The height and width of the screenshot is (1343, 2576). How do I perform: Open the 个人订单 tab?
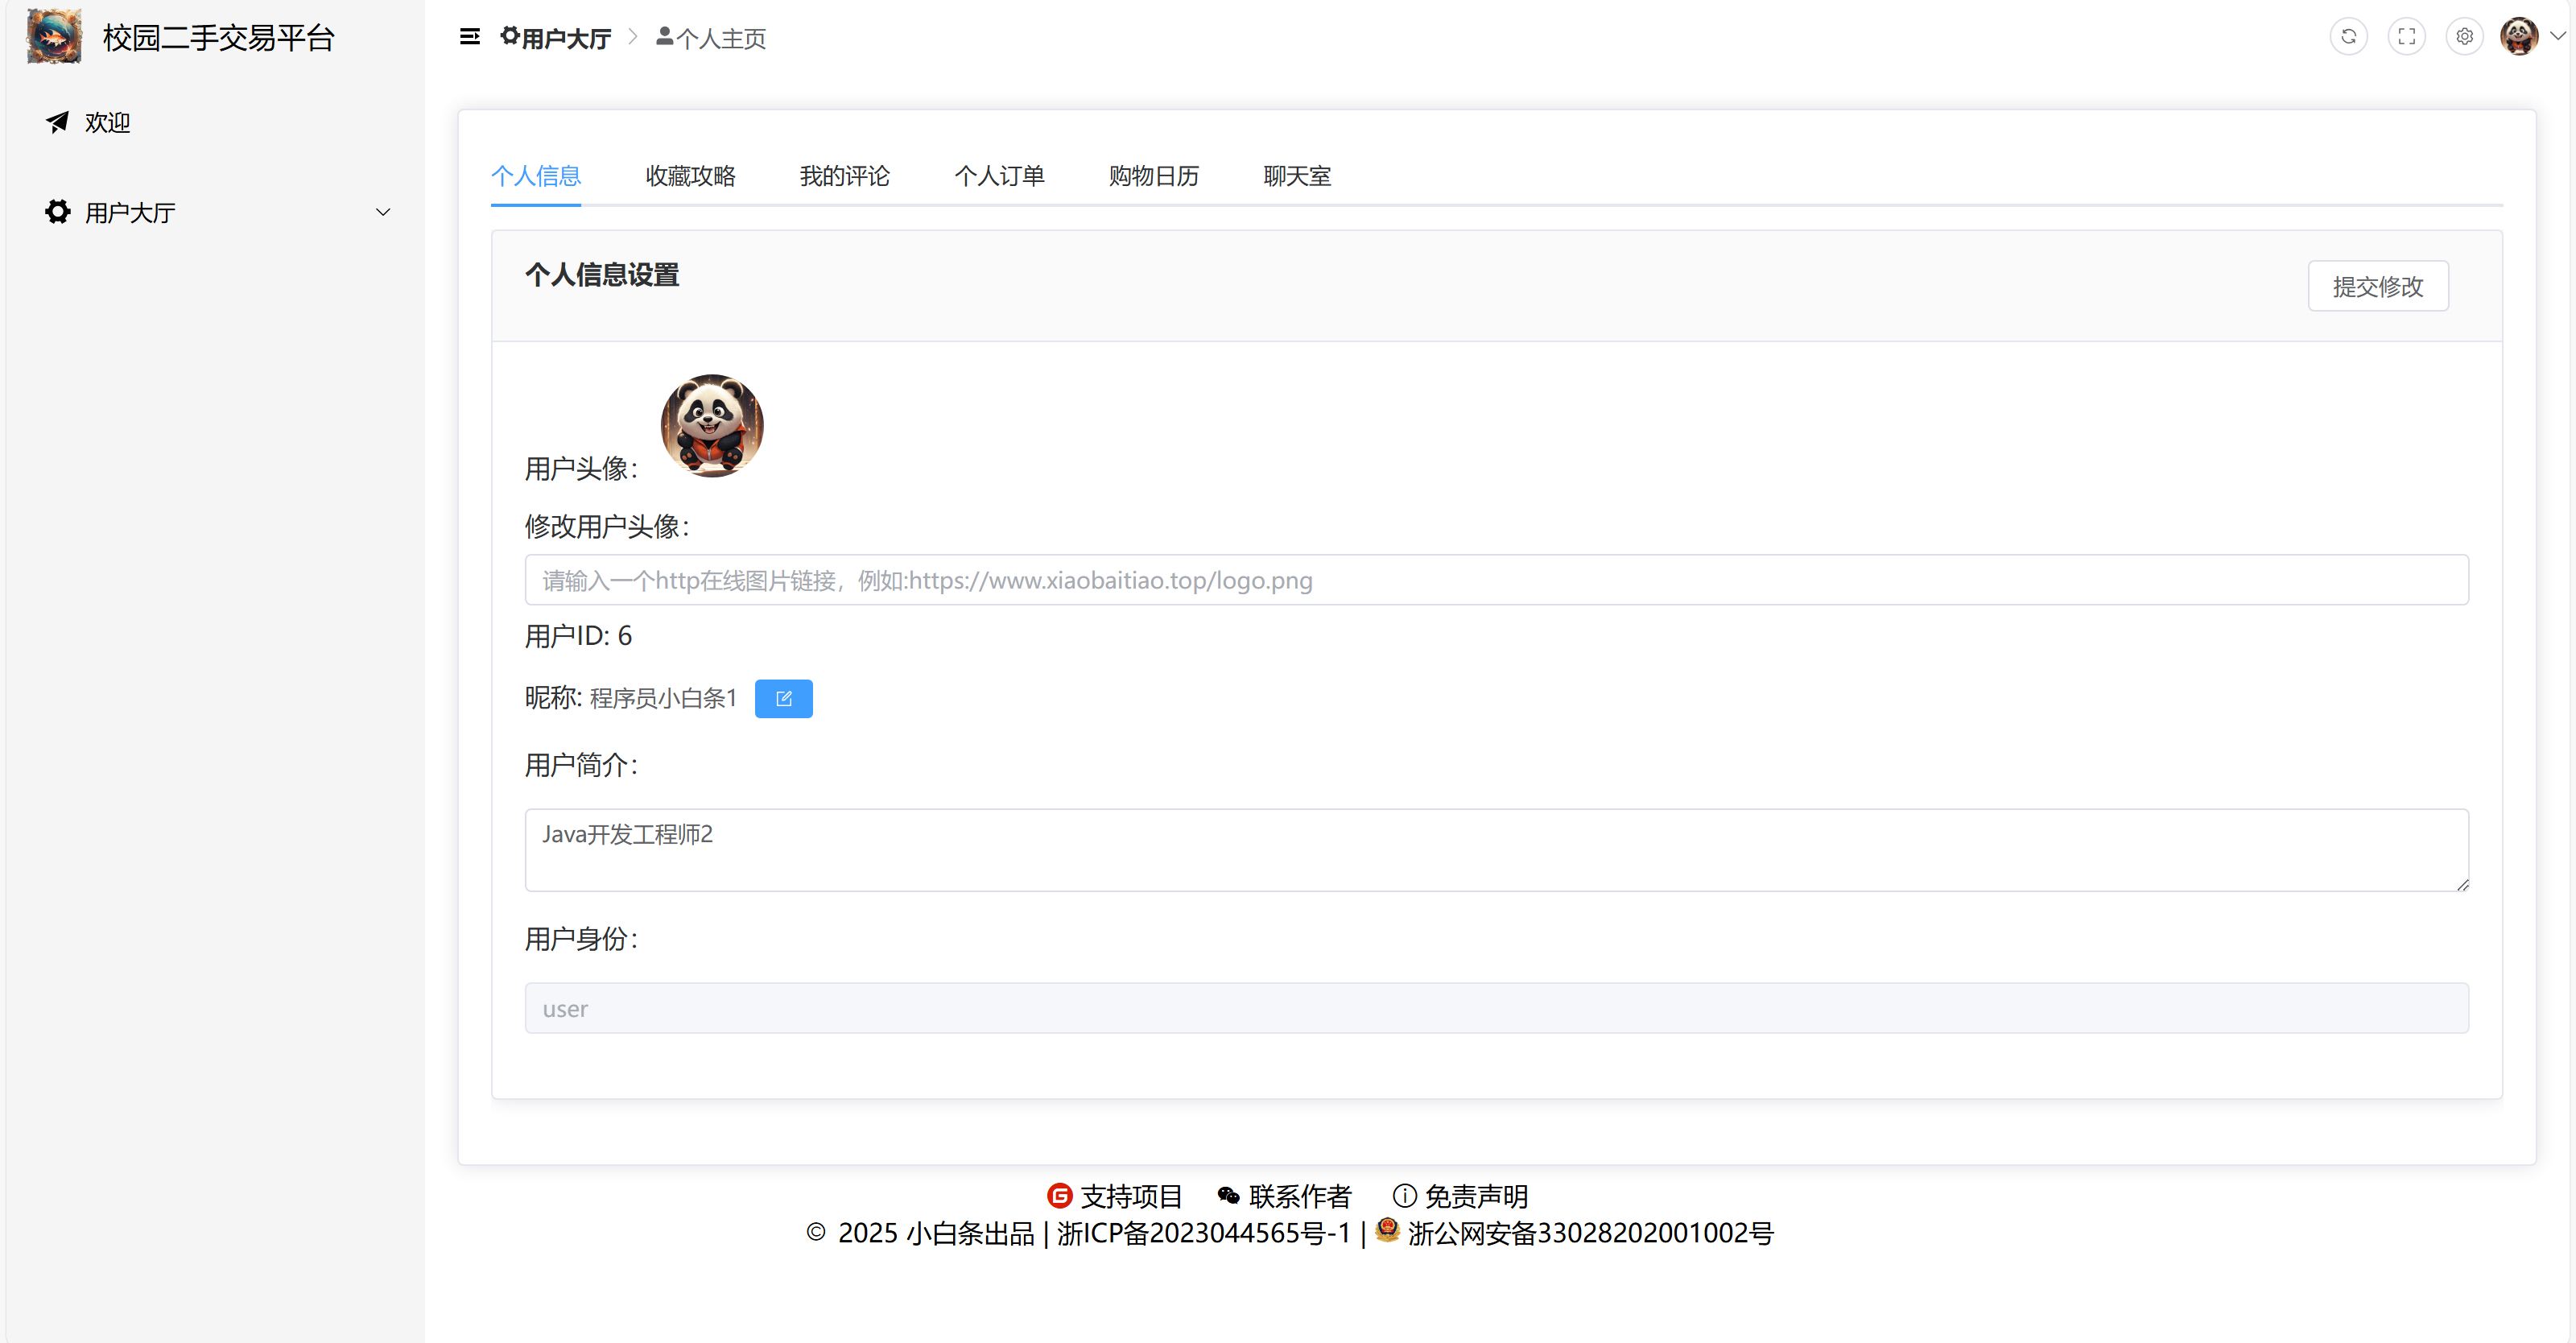(x=999, y=176)
